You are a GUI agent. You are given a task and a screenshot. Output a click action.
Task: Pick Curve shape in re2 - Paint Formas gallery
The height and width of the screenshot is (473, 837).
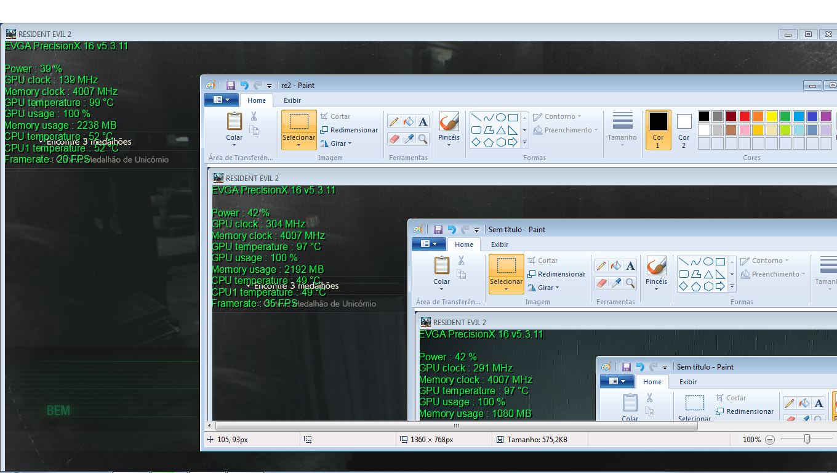pyautogui.click(x=489, y=117)
